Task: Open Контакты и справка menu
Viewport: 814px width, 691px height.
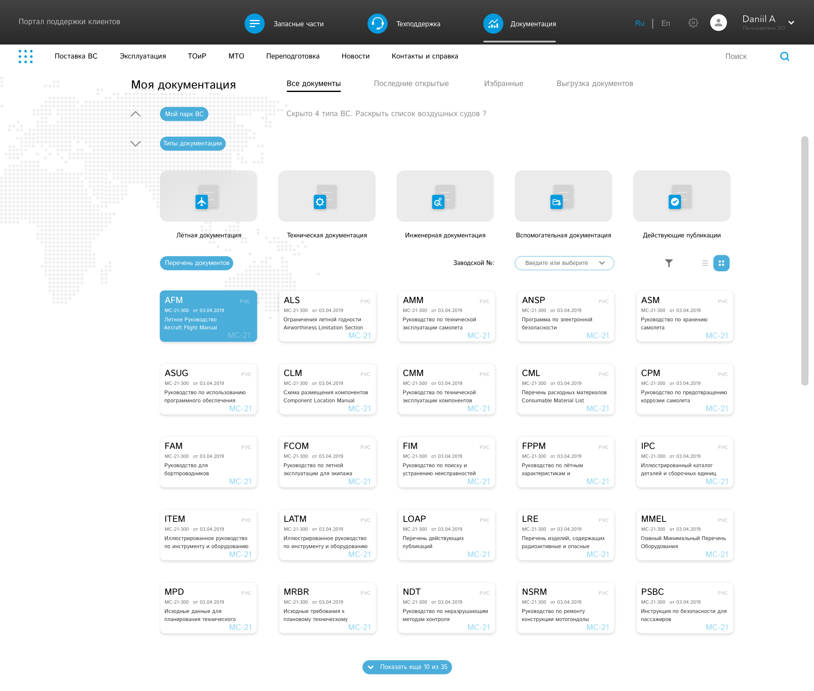Action: coord(425,56)
